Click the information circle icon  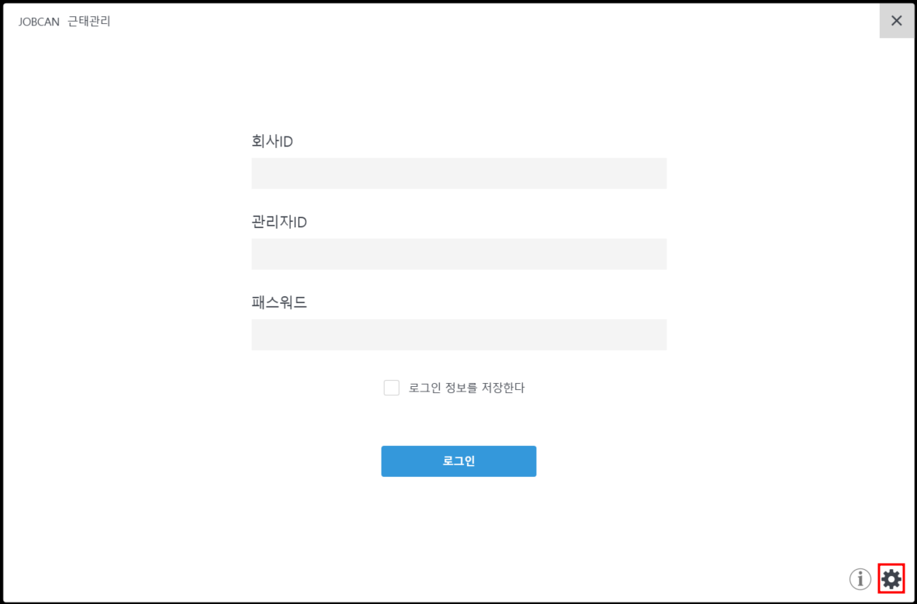pyautogui.click(x=860, y=578)
